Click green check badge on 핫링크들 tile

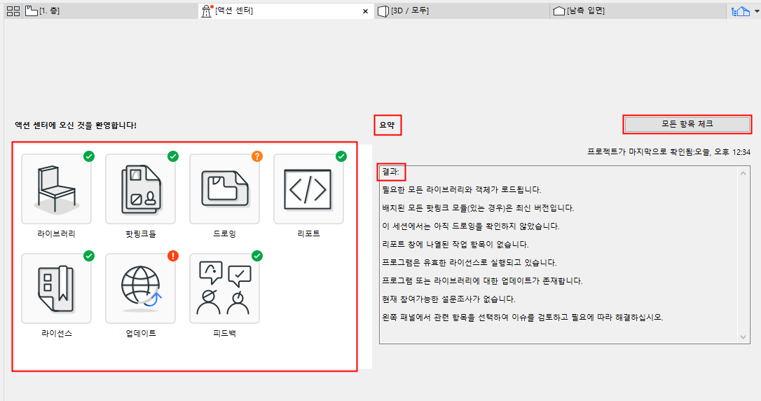[x=173, y=156]
